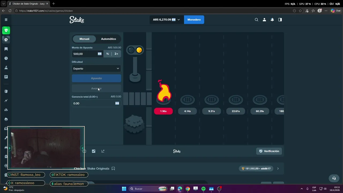The width and height of the screenshot is (343, 193).
Task: Open Recent clock icon in sidebar
Action: tap(6, 58)
